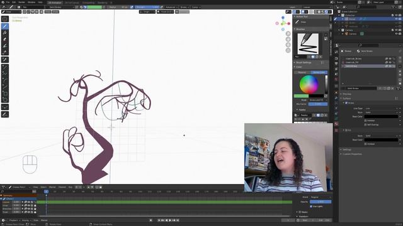Hide the Camera object using its eye icon
Screen dimensions: 403x226
click(x=396, y=34)
